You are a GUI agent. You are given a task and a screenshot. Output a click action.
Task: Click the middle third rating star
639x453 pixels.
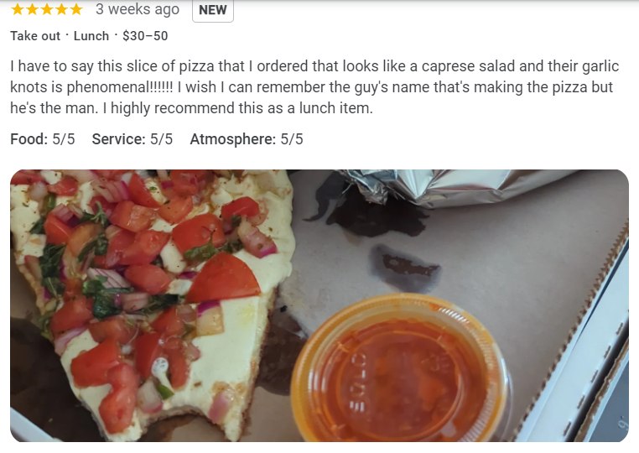pyautogui.click(x=47, y=9)
